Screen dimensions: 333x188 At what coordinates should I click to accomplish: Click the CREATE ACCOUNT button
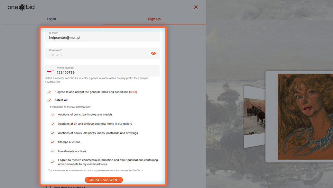tap(104, 180)
